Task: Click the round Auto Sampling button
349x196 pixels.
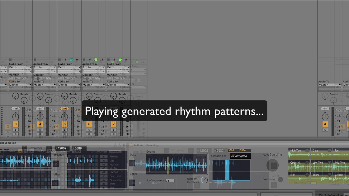Action: tap(272, 165)
